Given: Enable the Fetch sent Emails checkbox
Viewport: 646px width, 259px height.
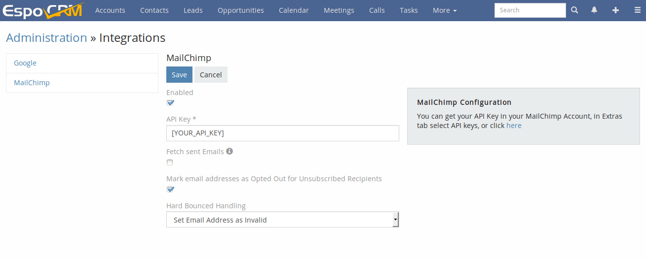Looking at the screenshot, I should (170, 162).
